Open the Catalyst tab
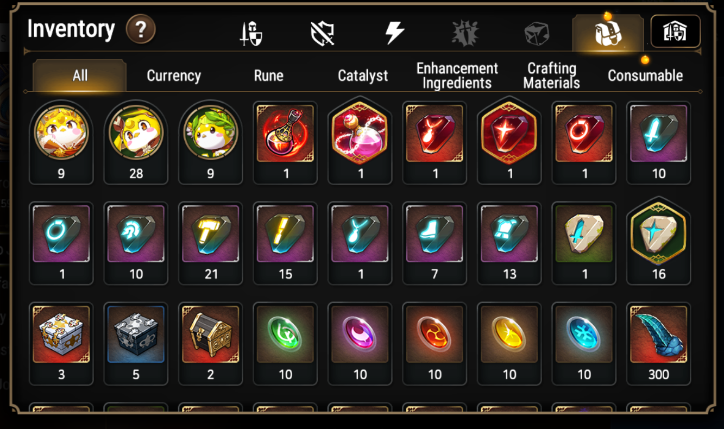Viewport: 724px width, 429px height. pyautogui.click(x=363, y=76)
